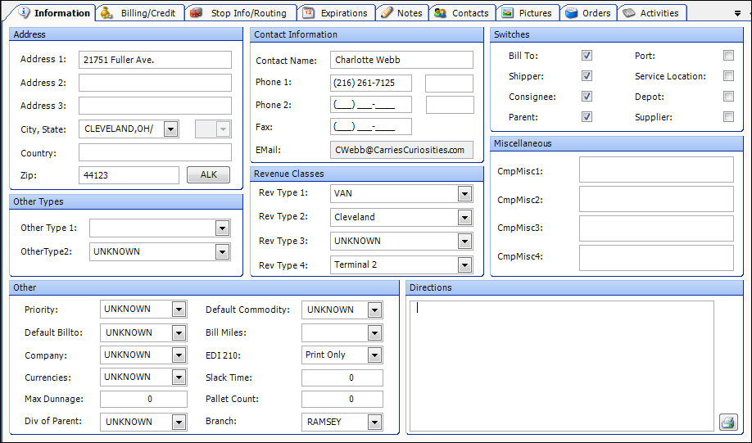The height and width of the screenshot is (443, 752).
Task: Switch to the Activities tab
Action: click(x=652, y=13)
